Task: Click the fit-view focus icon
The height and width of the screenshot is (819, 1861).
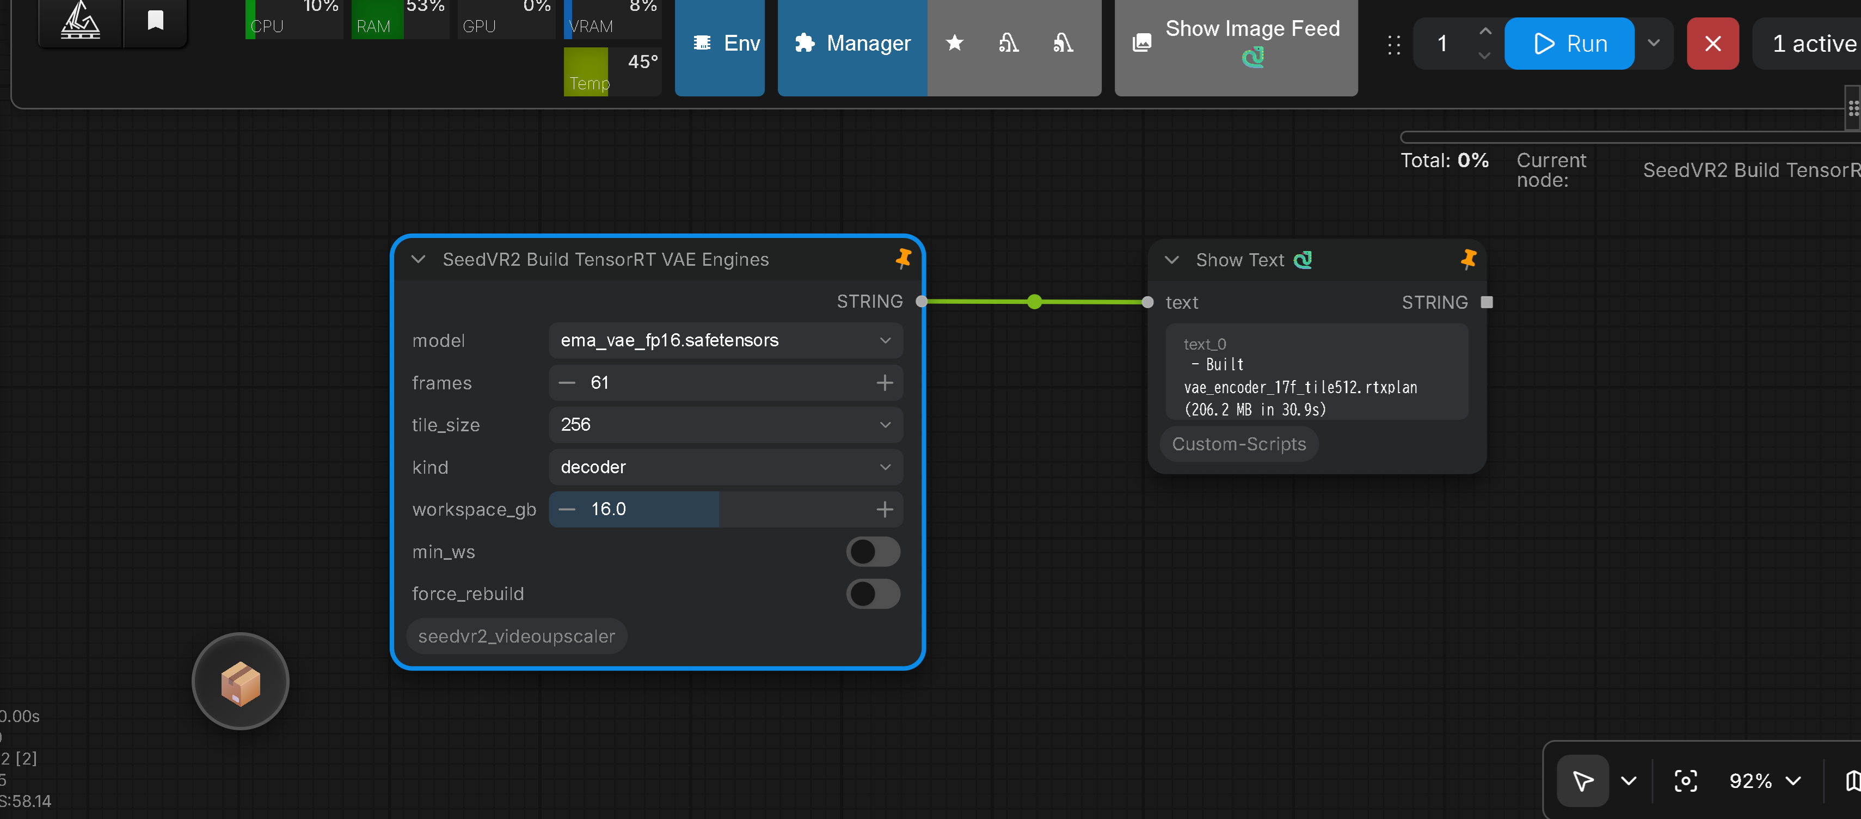Action: point(1685,781)
